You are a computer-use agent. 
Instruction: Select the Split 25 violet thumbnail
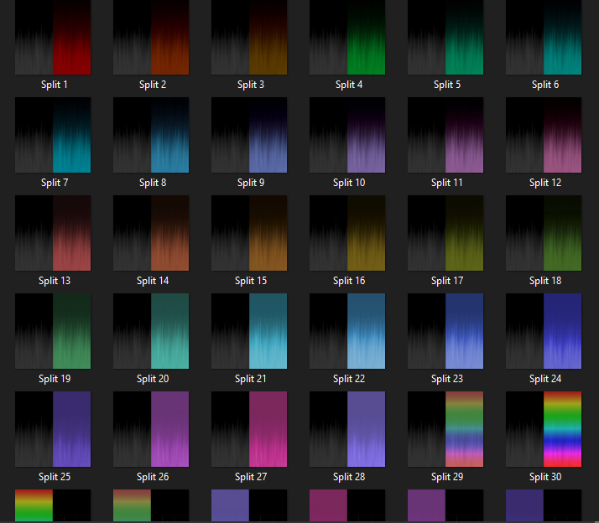[53, 429]
